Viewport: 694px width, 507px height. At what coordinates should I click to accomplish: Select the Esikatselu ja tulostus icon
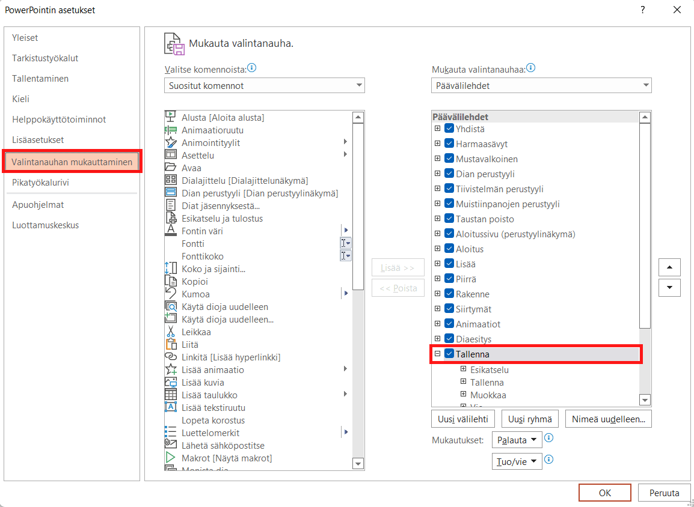171,218
